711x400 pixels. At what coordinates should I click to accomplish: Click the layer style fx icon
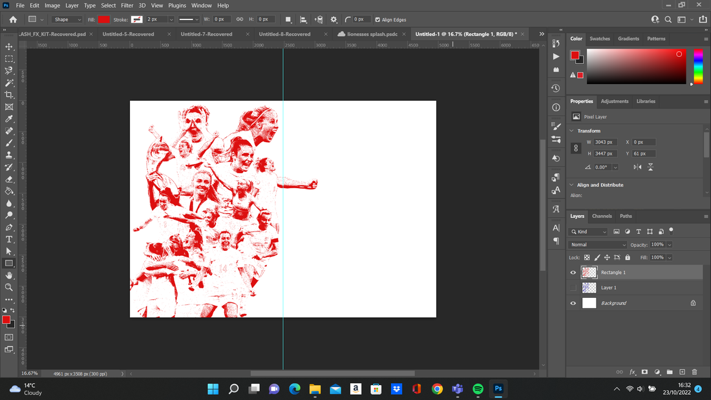[x=632, y=372]
